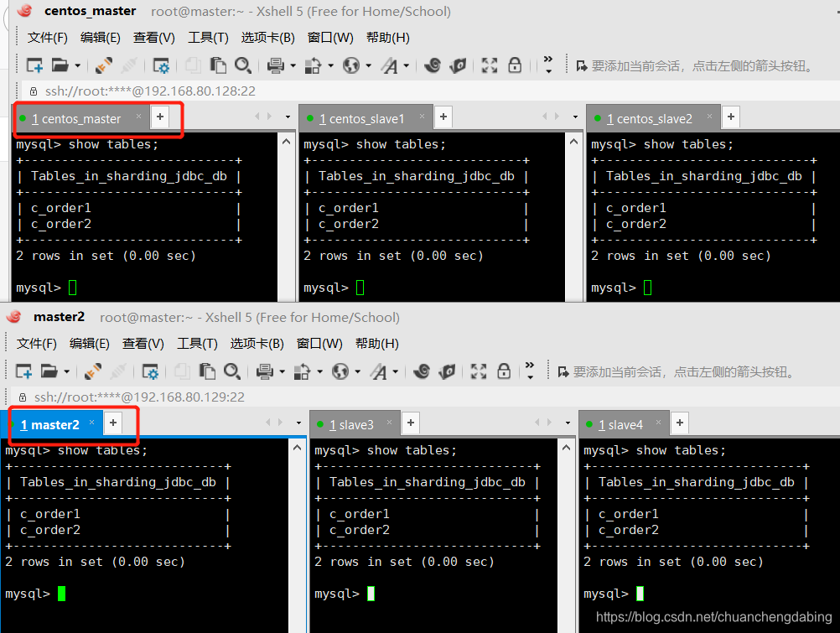Expand Font dropdown arrow in master2 window
840x633 pixels.
pyautogui.click(x=396, y=372)
